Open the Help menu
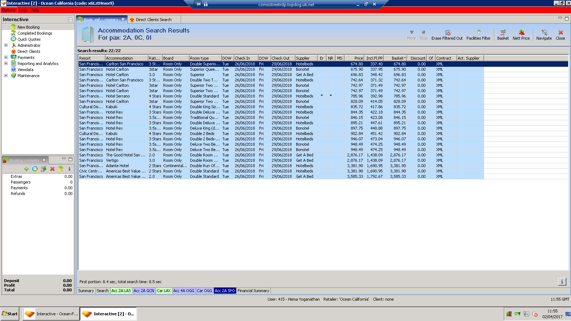 (35, 10)
